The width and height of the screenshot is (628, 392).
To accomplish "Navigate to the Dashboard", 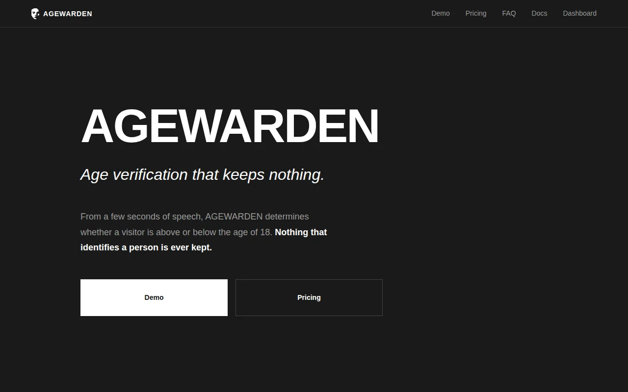I will click(x=579, y=13).
